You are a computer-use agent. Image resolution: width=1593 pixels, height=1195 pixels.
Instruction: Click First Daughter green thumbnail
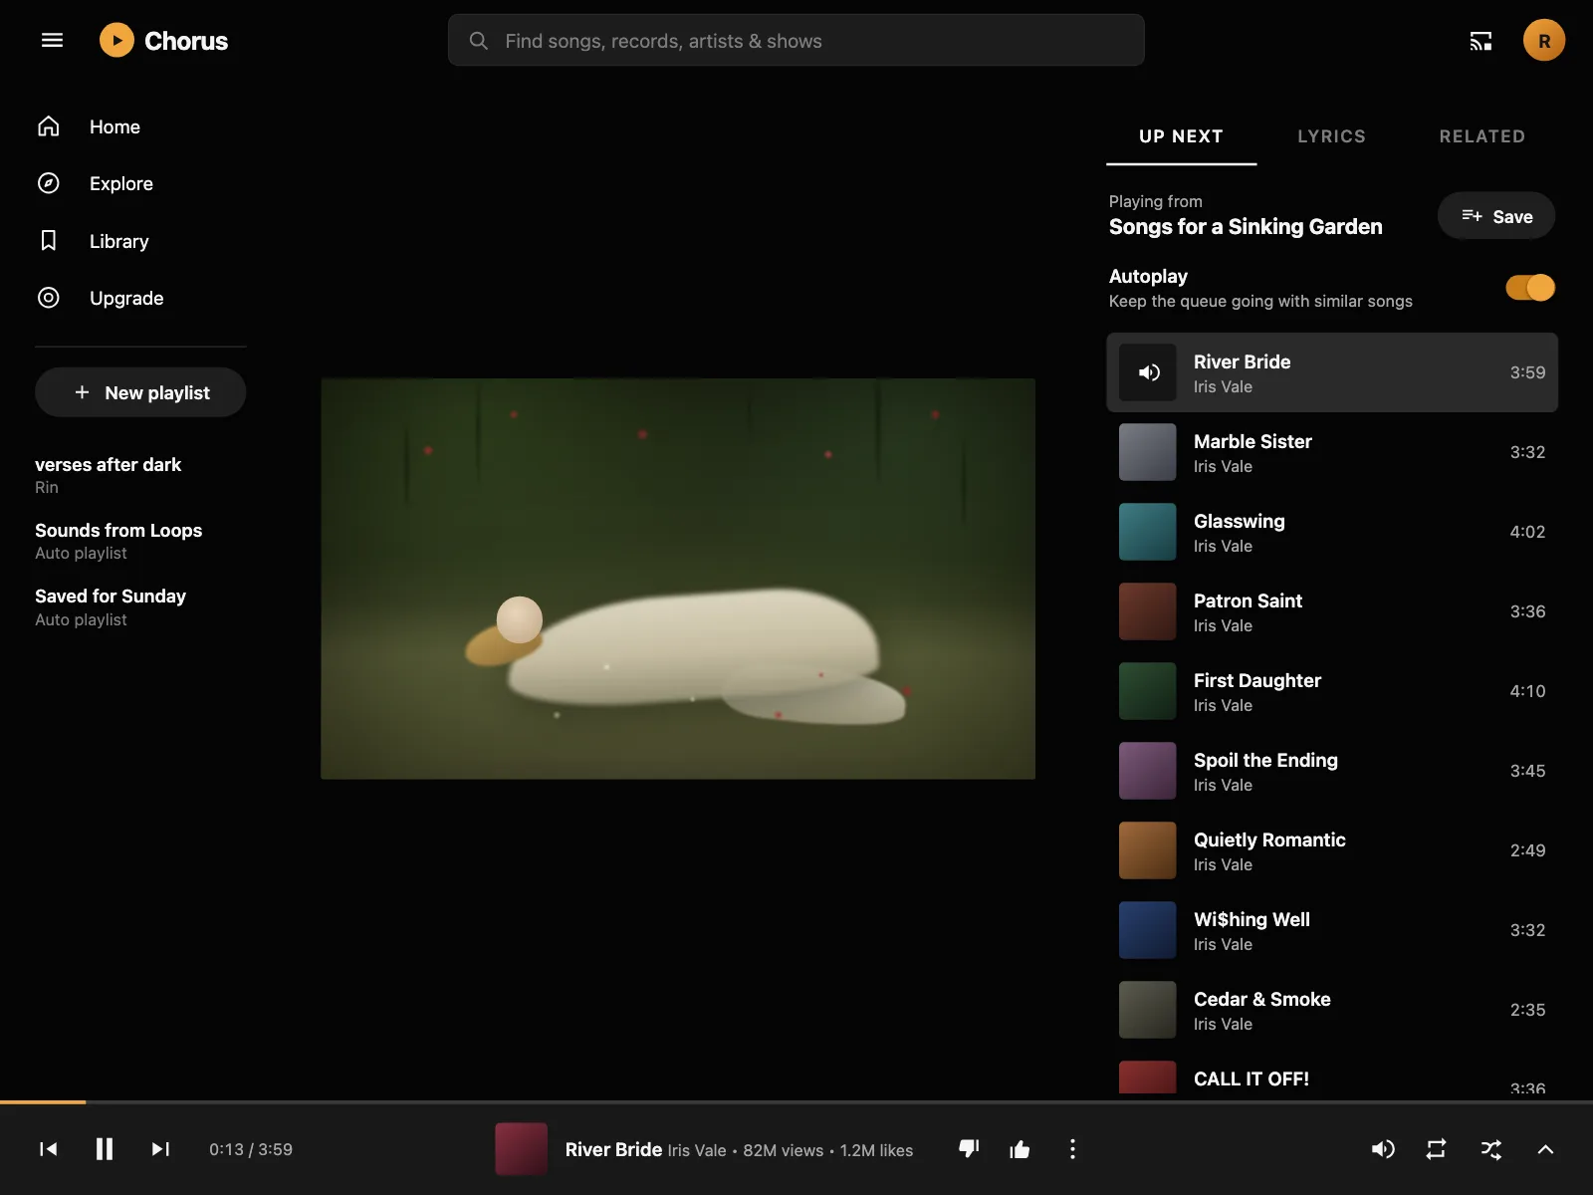(x=1148, y=691)
